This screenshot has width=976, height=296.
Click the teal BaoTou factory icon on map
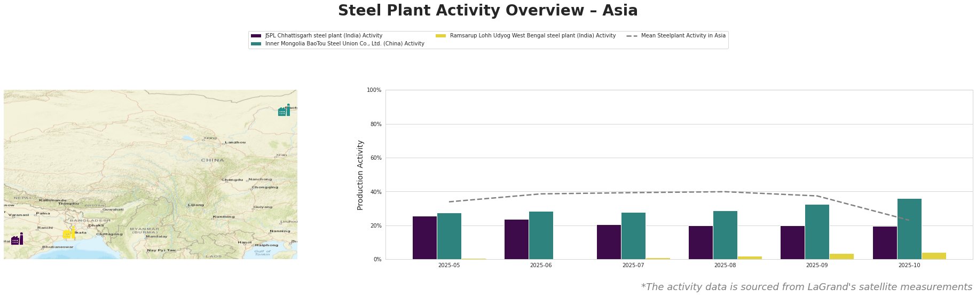tap(284, 111)
